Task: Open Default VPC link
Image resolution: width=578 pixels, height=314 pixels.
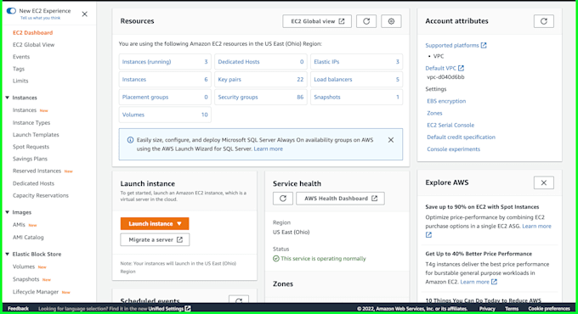Action: pos(445,68)
